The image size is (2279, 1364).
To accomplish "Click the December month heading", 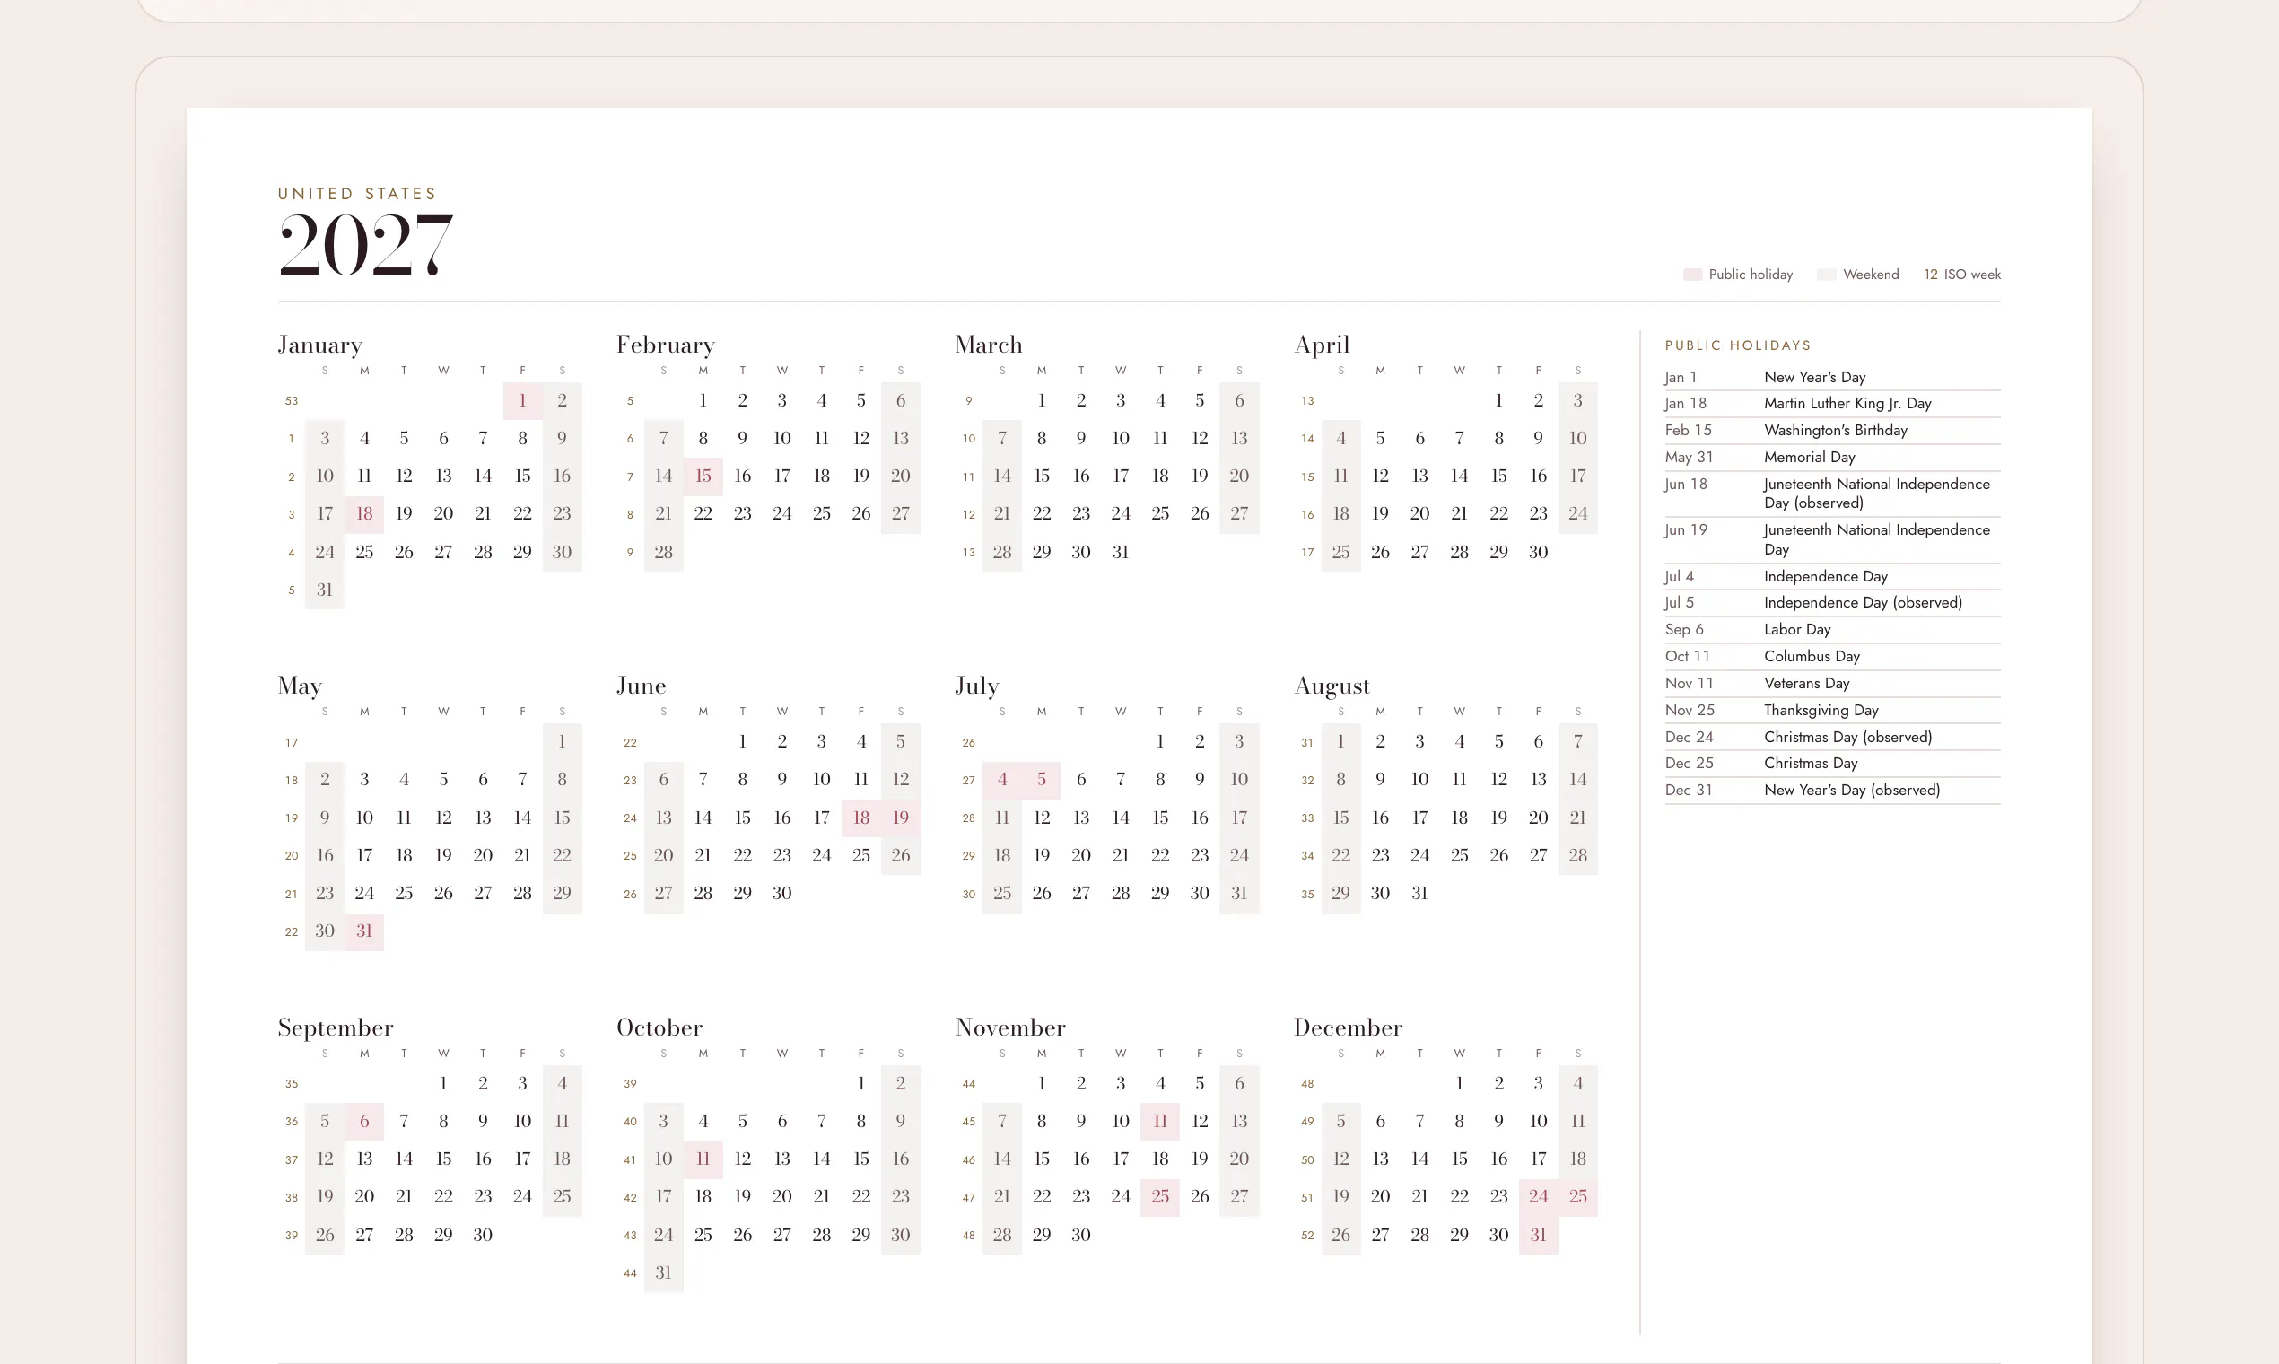I will 1348,1027.
